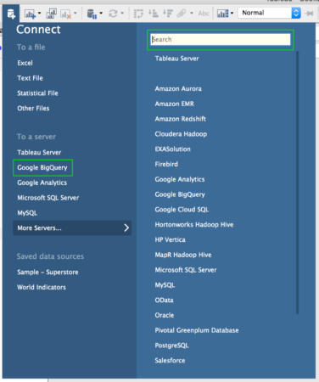Select EXASolution connector
This screenshot has width=319, height=382.
click(x=173, y=149)
